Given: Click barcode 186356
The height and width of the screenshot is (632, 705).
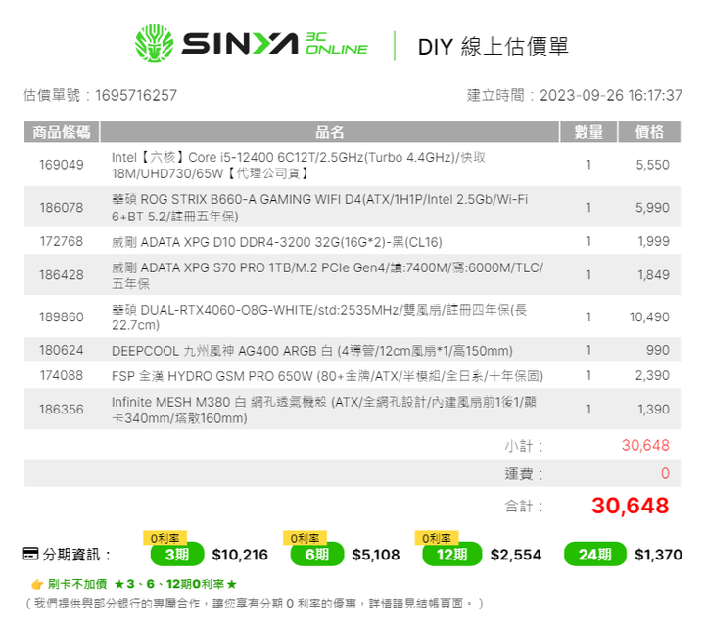Looking at the screenshot, I should [x=61, y=410].
